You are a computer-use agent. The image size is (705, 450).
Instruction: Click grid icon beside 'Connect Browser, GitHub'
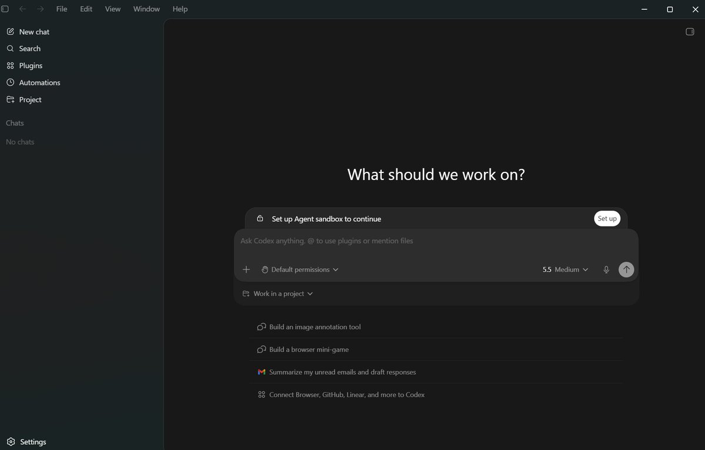(262, 395)
